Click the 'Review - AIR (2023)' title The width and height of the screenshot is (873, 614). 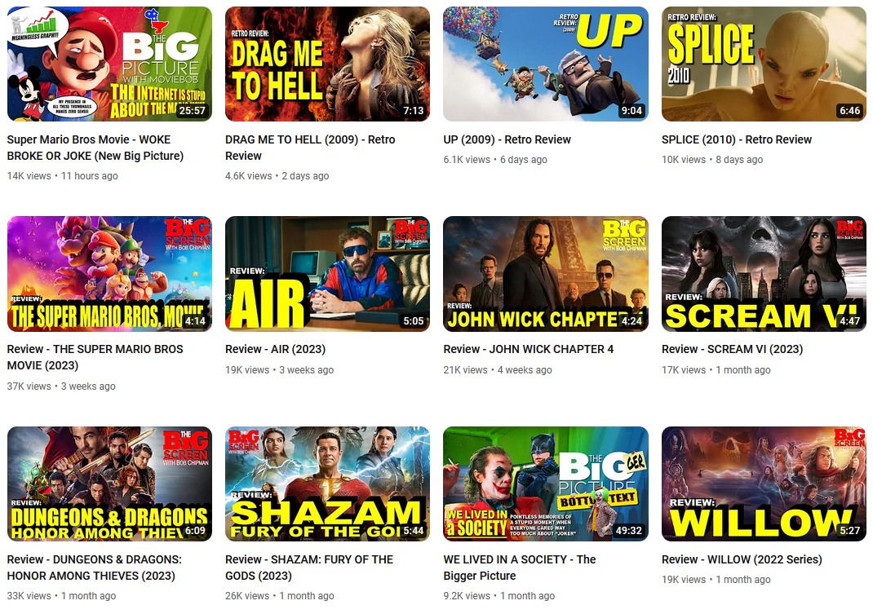275,349
